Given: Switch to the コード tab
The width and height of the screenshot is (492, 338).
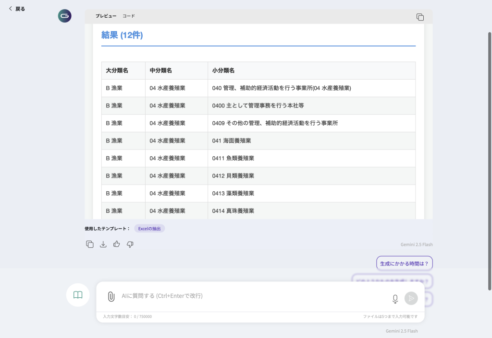Looking at the screenshot, I should tap(129, 16).
